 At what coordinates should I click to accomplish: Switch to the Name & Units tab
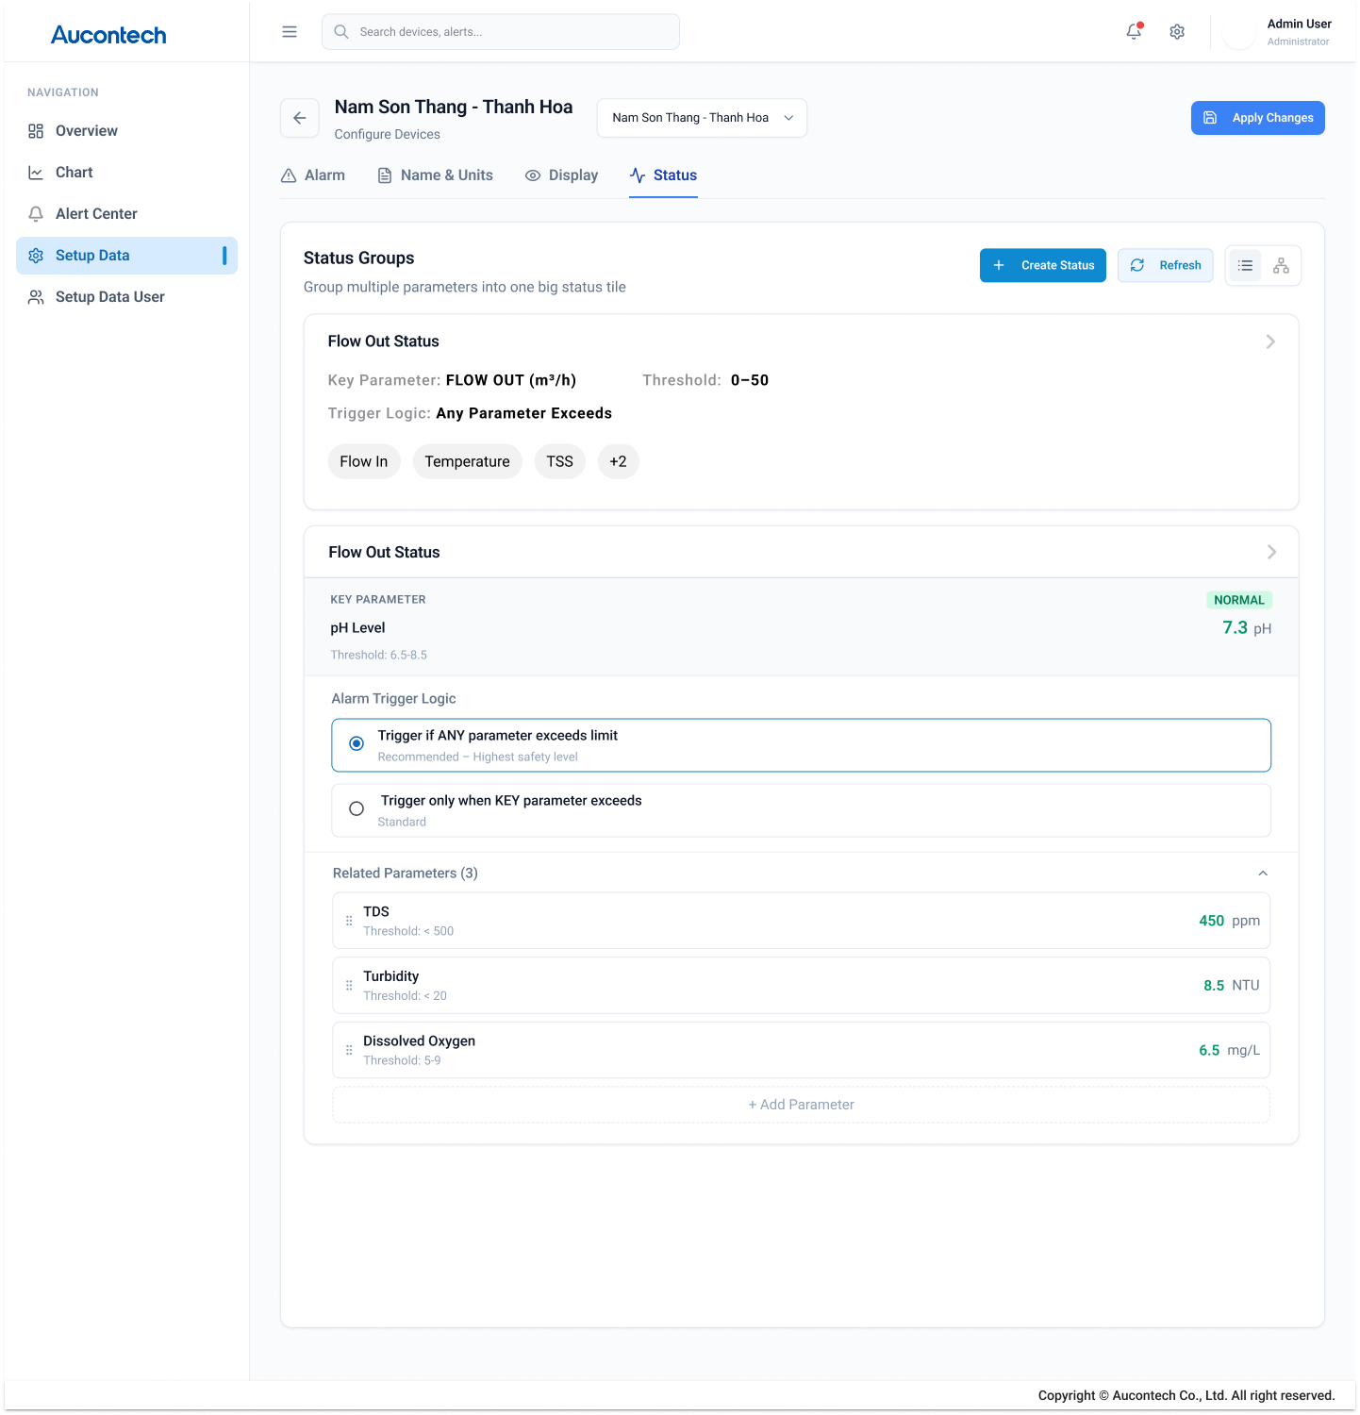pos(435,175)
